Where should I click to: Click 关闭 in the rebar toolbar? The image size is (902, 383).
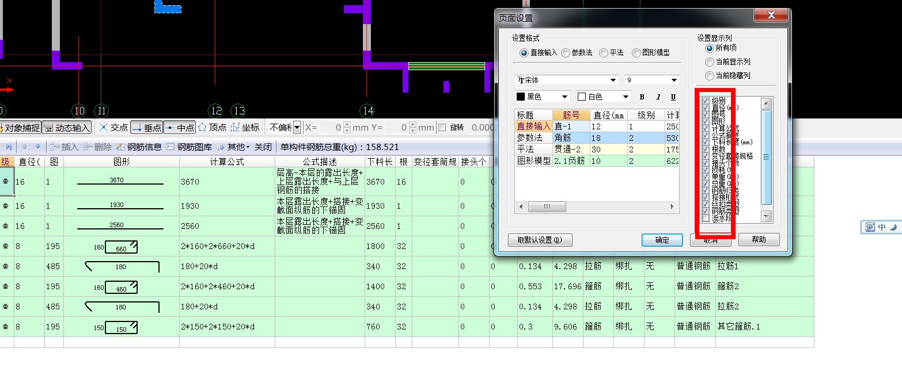click(263, 147)
